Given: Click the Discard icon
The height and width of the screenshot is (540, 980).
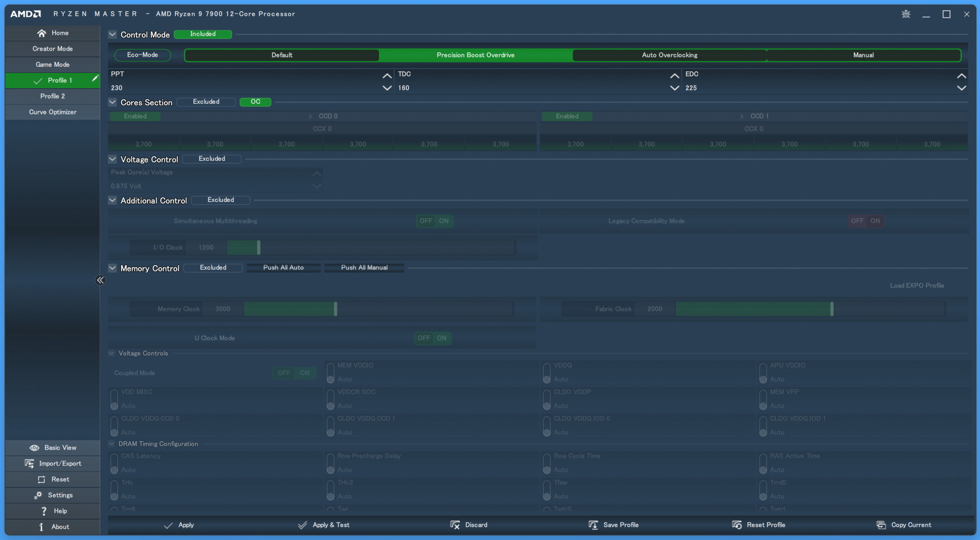Looking at the screenshot, I should click(455, 525).
